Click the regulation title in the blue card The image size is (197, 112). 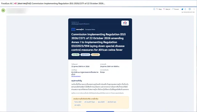click(x=98, y=42)
